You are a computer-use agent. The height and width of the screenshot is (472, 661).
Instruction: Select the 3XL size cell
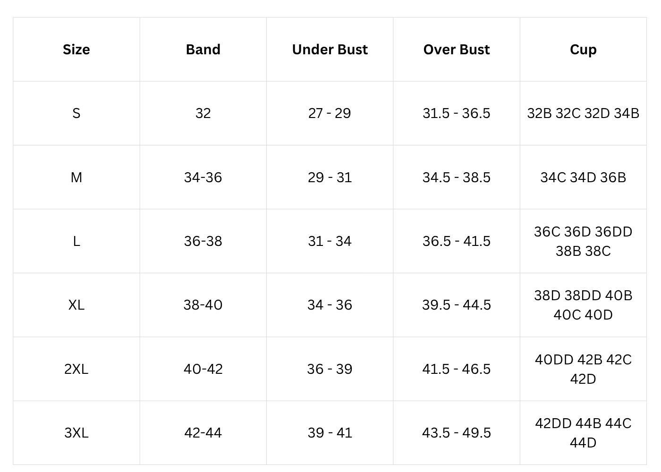point(76,433)
